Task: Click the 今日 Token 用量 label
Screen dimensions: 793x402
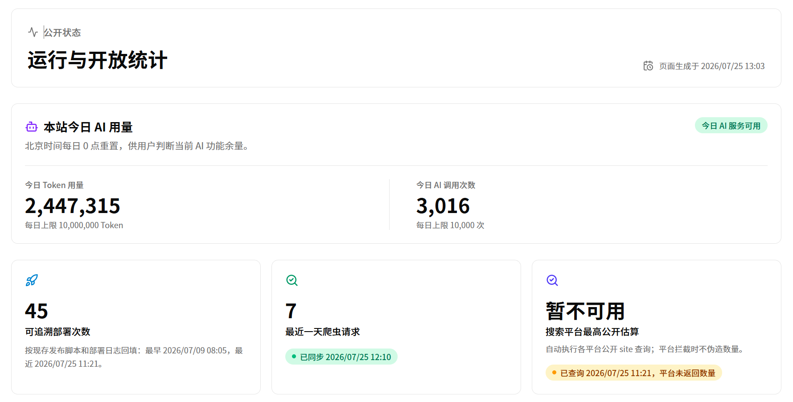Action: coord(54,185)
